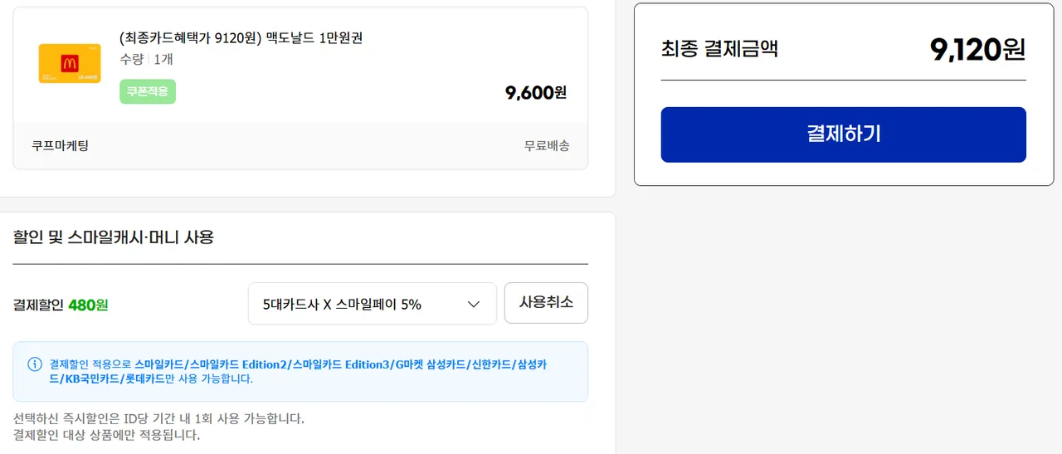Click the 결제할인 대상 상품에만 적용됩니다 text
The image size is (1062, 454).
[106, 434]
